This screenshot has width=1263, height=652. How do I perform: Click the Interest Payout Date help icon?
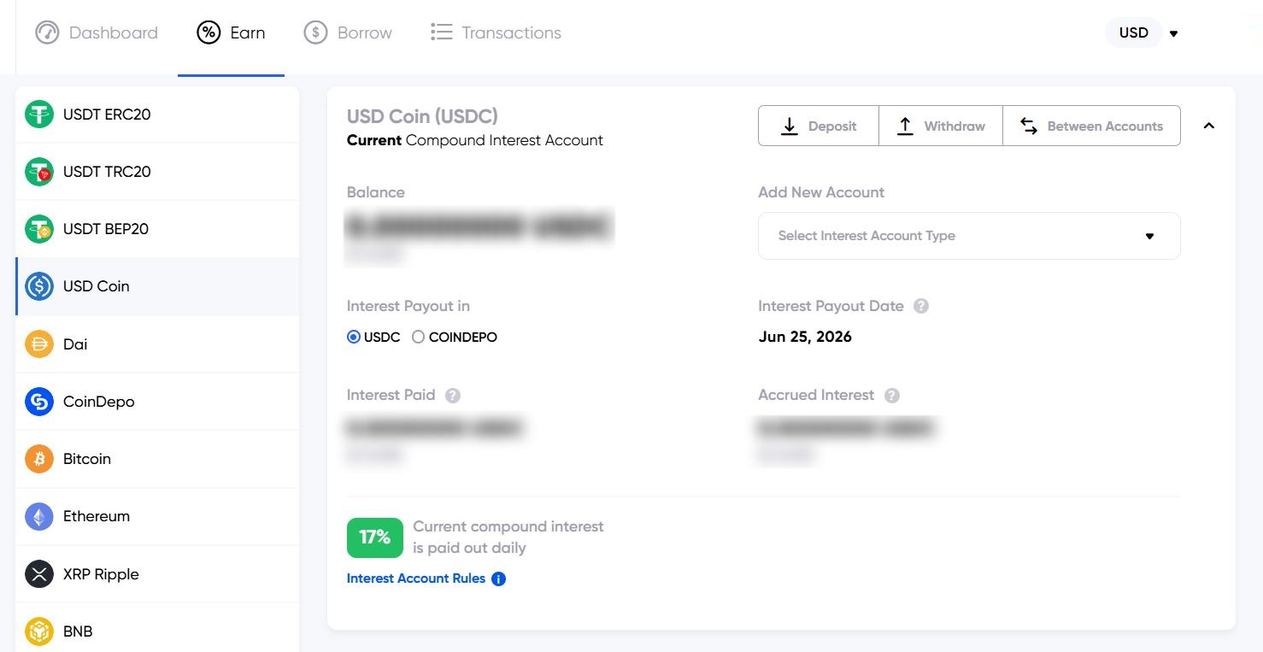[x=920, y=306]
